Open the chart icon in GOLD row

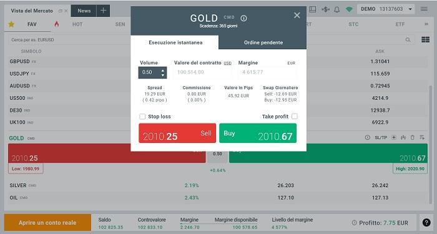[403, 137]
